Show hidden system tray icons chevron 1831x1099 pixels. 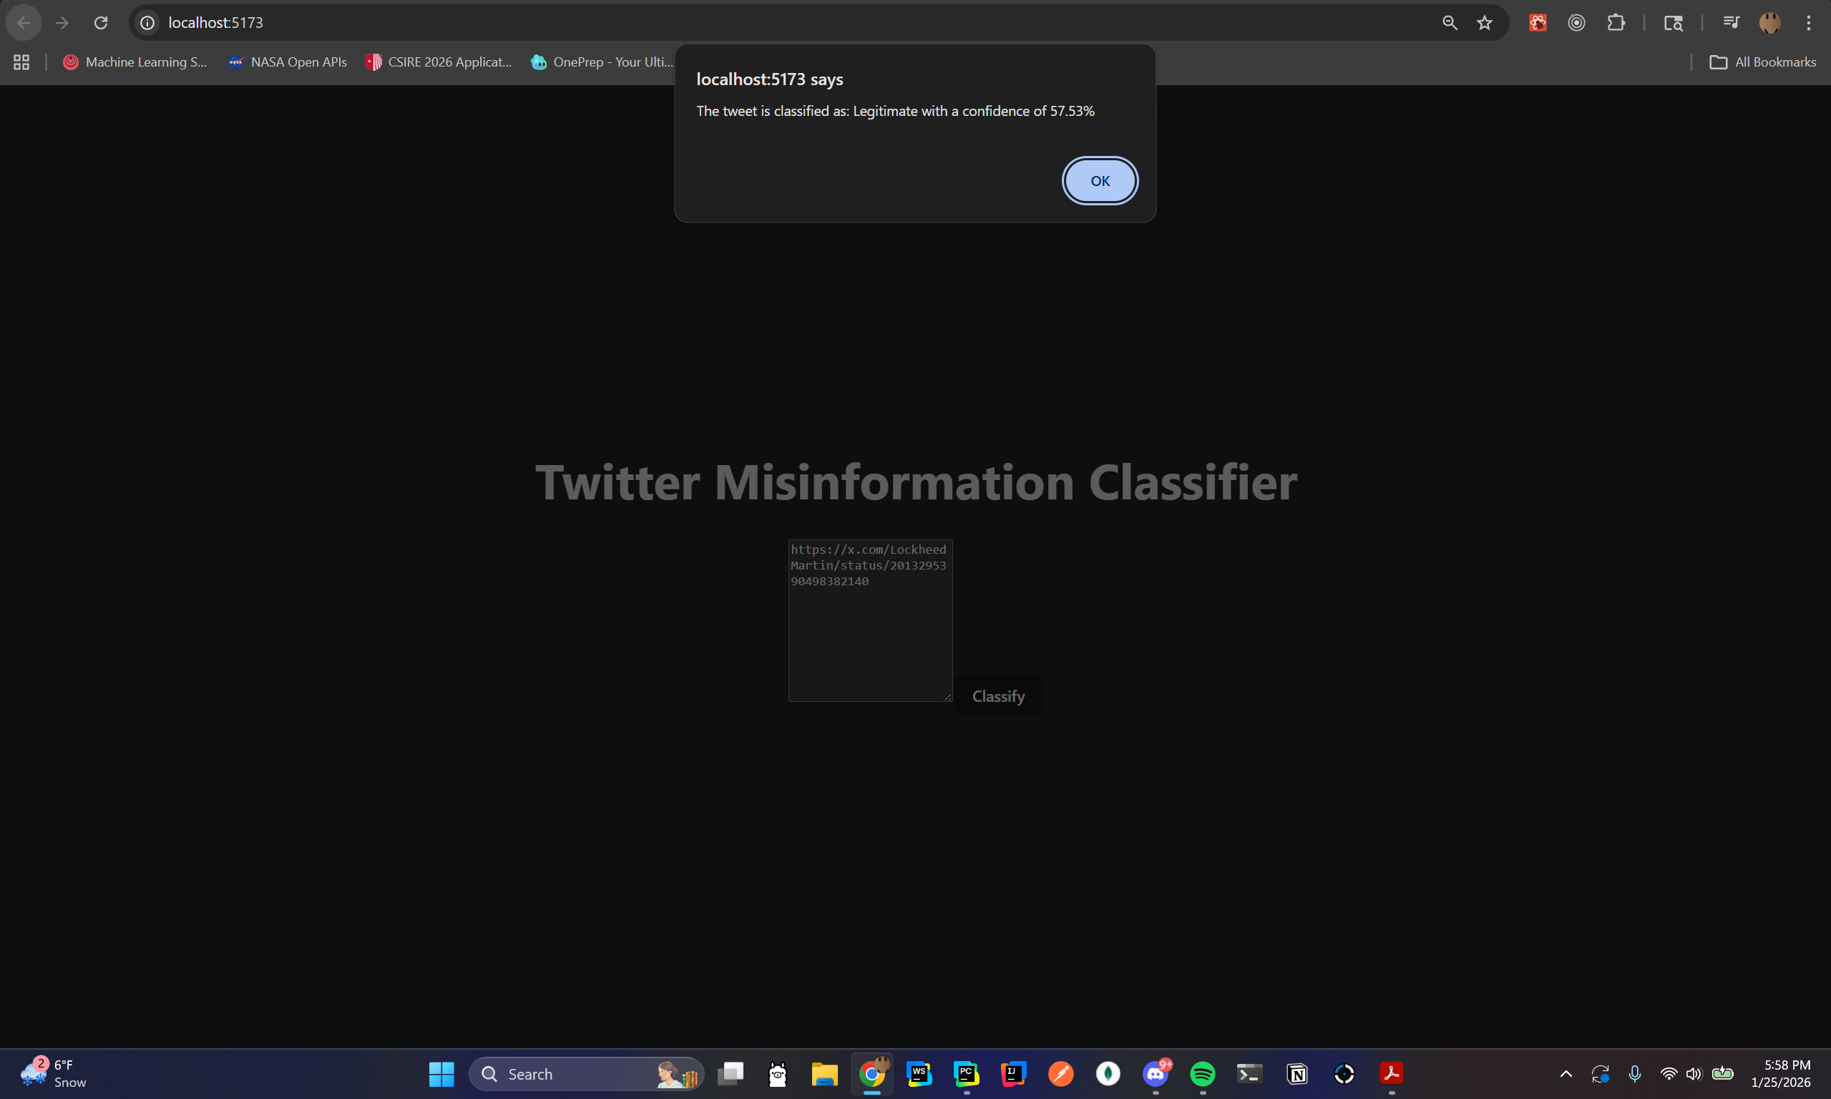1566,1074
